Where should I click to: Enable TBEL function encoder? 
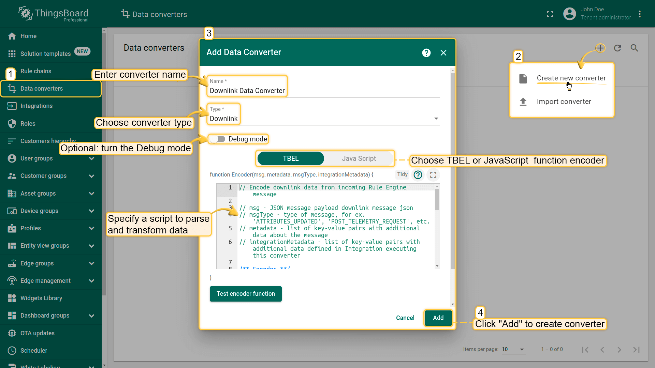290,158
